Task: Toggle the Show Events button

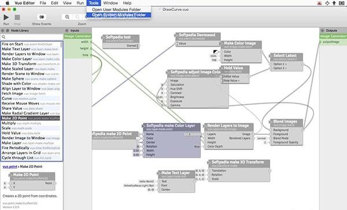Action: [x=42, y=17]
